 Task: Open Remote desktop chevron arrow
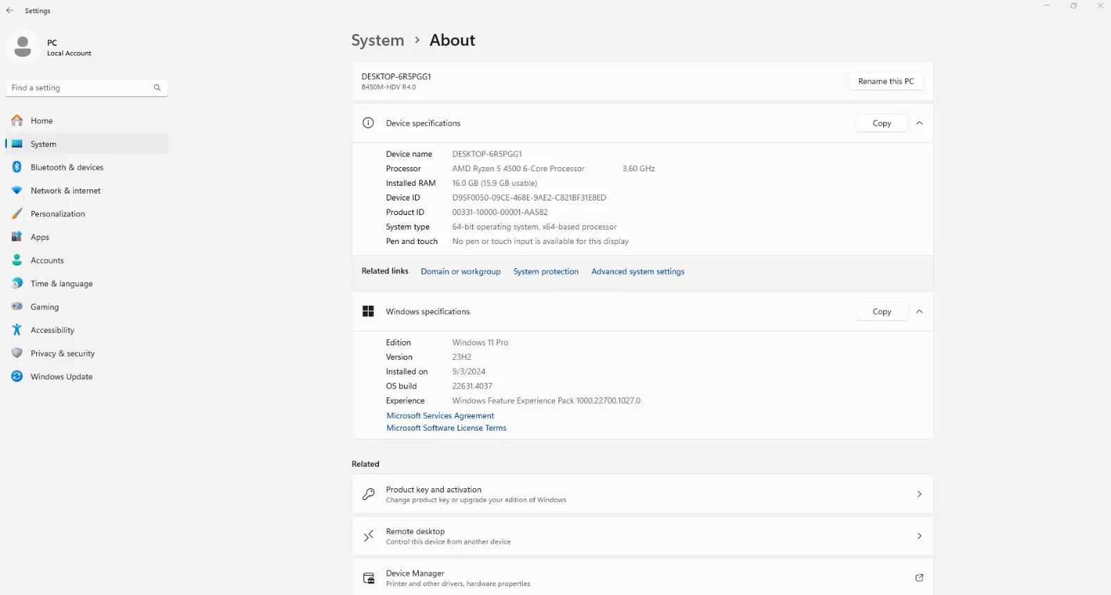tap(919, 536)
